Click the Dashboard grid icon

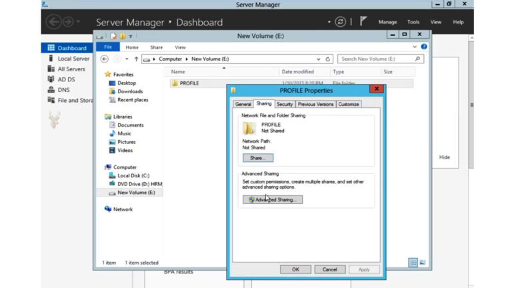[51, 48]
